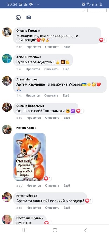109x237 pixels.
Task: Open Ещё menu under Anna Islamova's comment
Action: 66,96
